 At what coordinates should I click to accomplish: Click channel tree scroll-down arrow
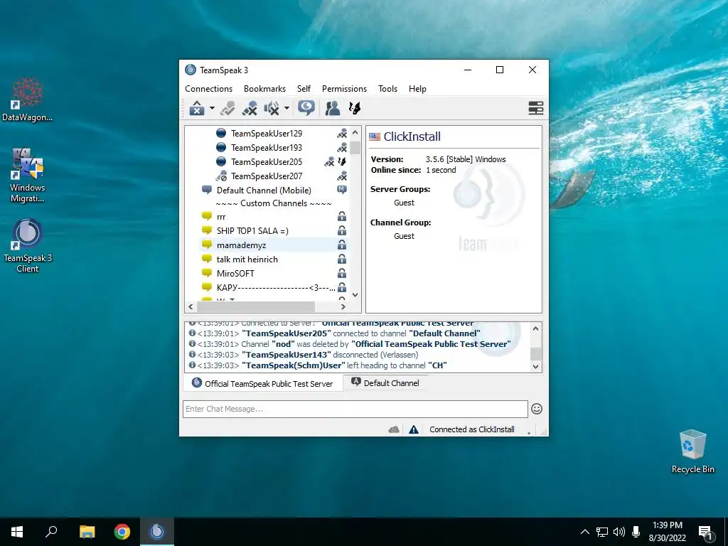click(x=355, y=295)
